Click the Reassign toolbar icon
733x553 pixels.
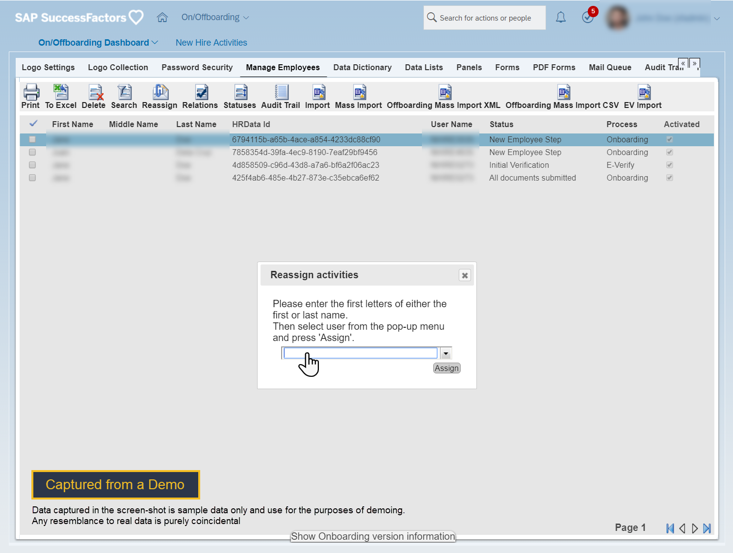tap(160, 92)
